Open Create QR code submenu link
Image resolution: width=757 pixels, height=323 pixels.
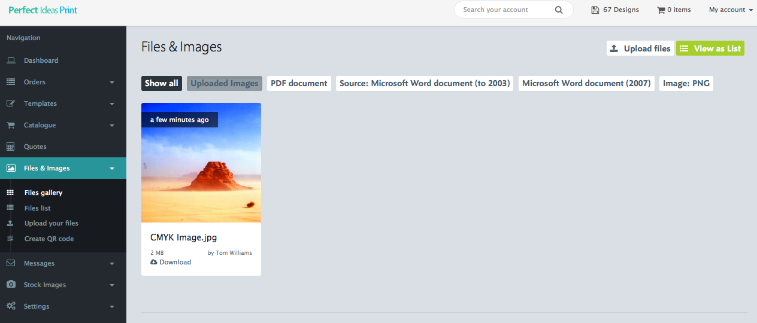49,239
